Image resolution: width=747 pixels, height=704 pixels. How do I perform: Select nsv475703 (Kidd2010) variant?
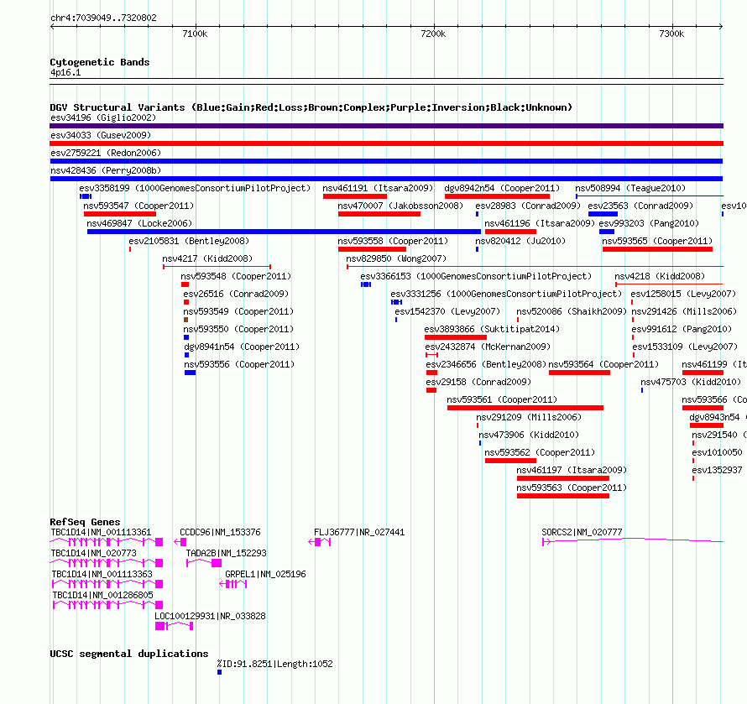click(x=642, y=390)
